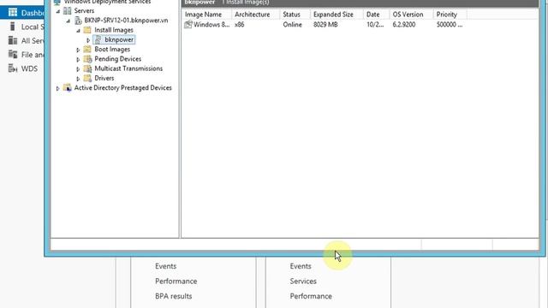This screenshot has width=548, height=308.
Task: Click the Local Server icon in sidebar
Action: [x=13, y=27]
